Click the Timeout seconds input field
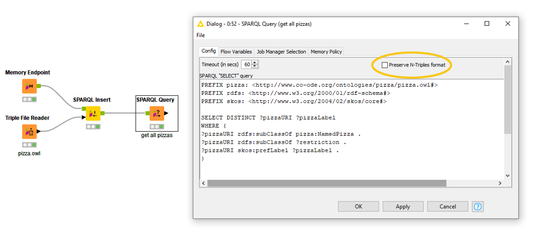This screenshot has width=538, height=239. (246, 64)
